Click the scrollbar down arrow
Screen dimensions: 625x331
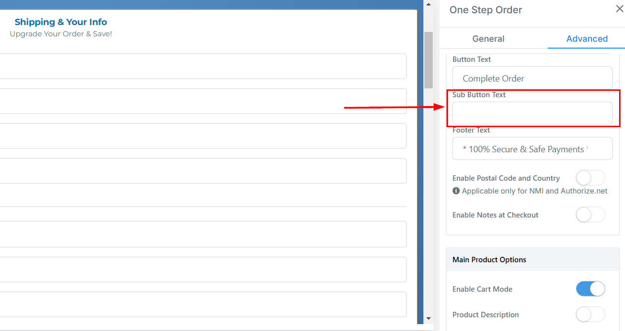click(x=428, y=319)
